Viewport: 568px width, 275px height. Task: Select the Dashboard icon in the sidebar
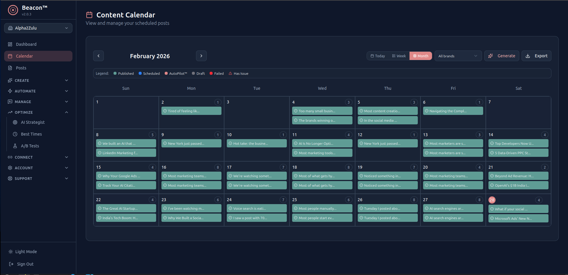click(x=10, y=44)
